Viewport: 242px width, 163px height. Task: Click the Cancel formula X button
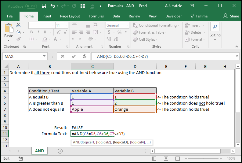(63, 56)
